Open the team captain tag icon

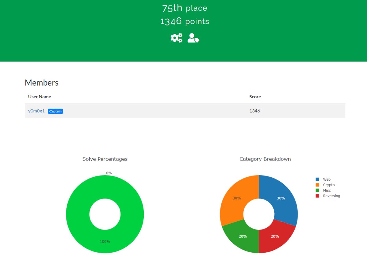pos(193,38)
